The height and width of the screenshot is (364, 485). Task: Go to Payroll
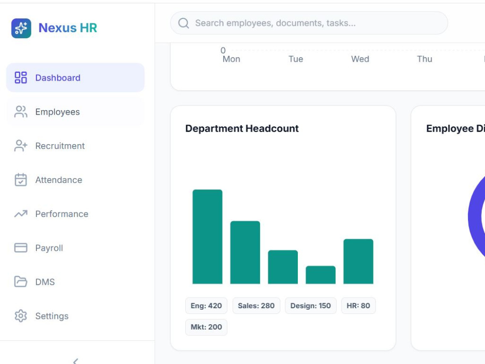coord(75,248)
